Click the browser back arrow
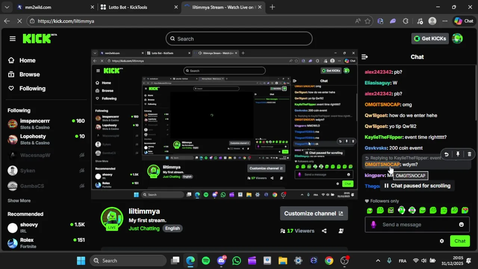Screen dimensions: 478x269 (7, 21)
